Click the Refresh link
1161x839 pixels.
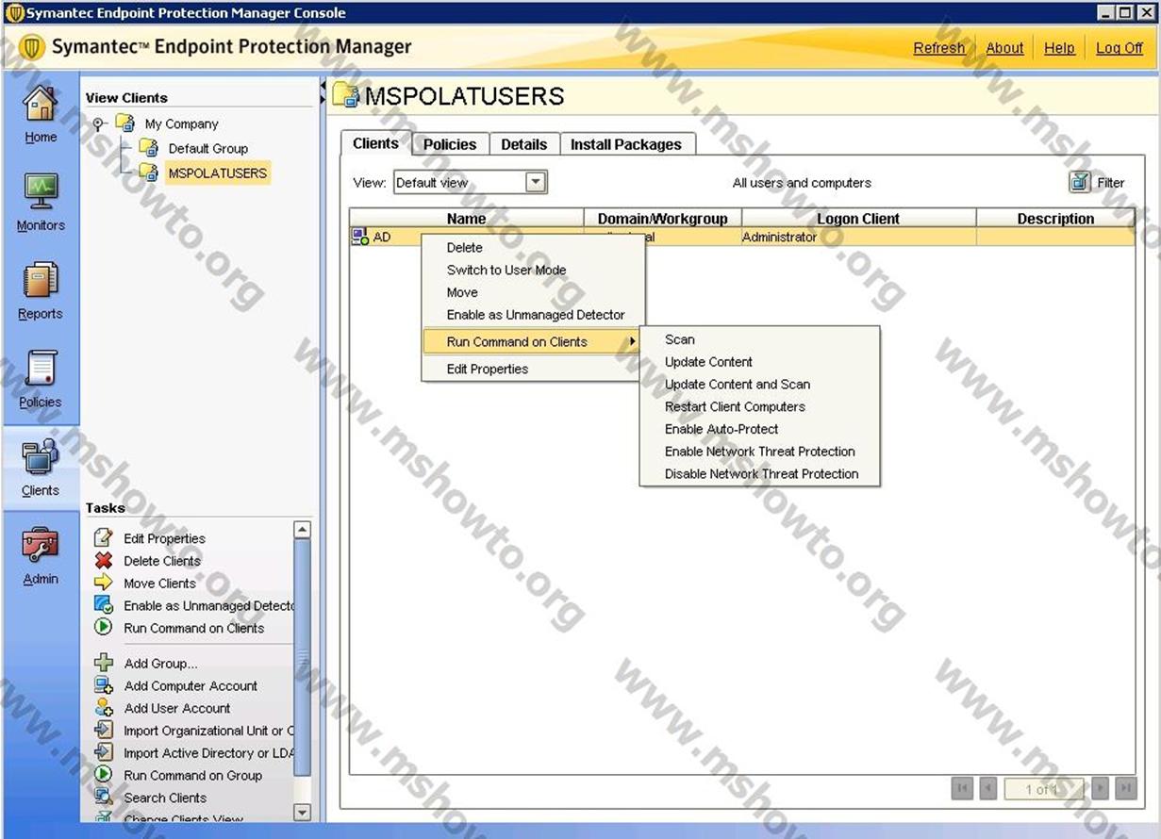pos(939,48)
